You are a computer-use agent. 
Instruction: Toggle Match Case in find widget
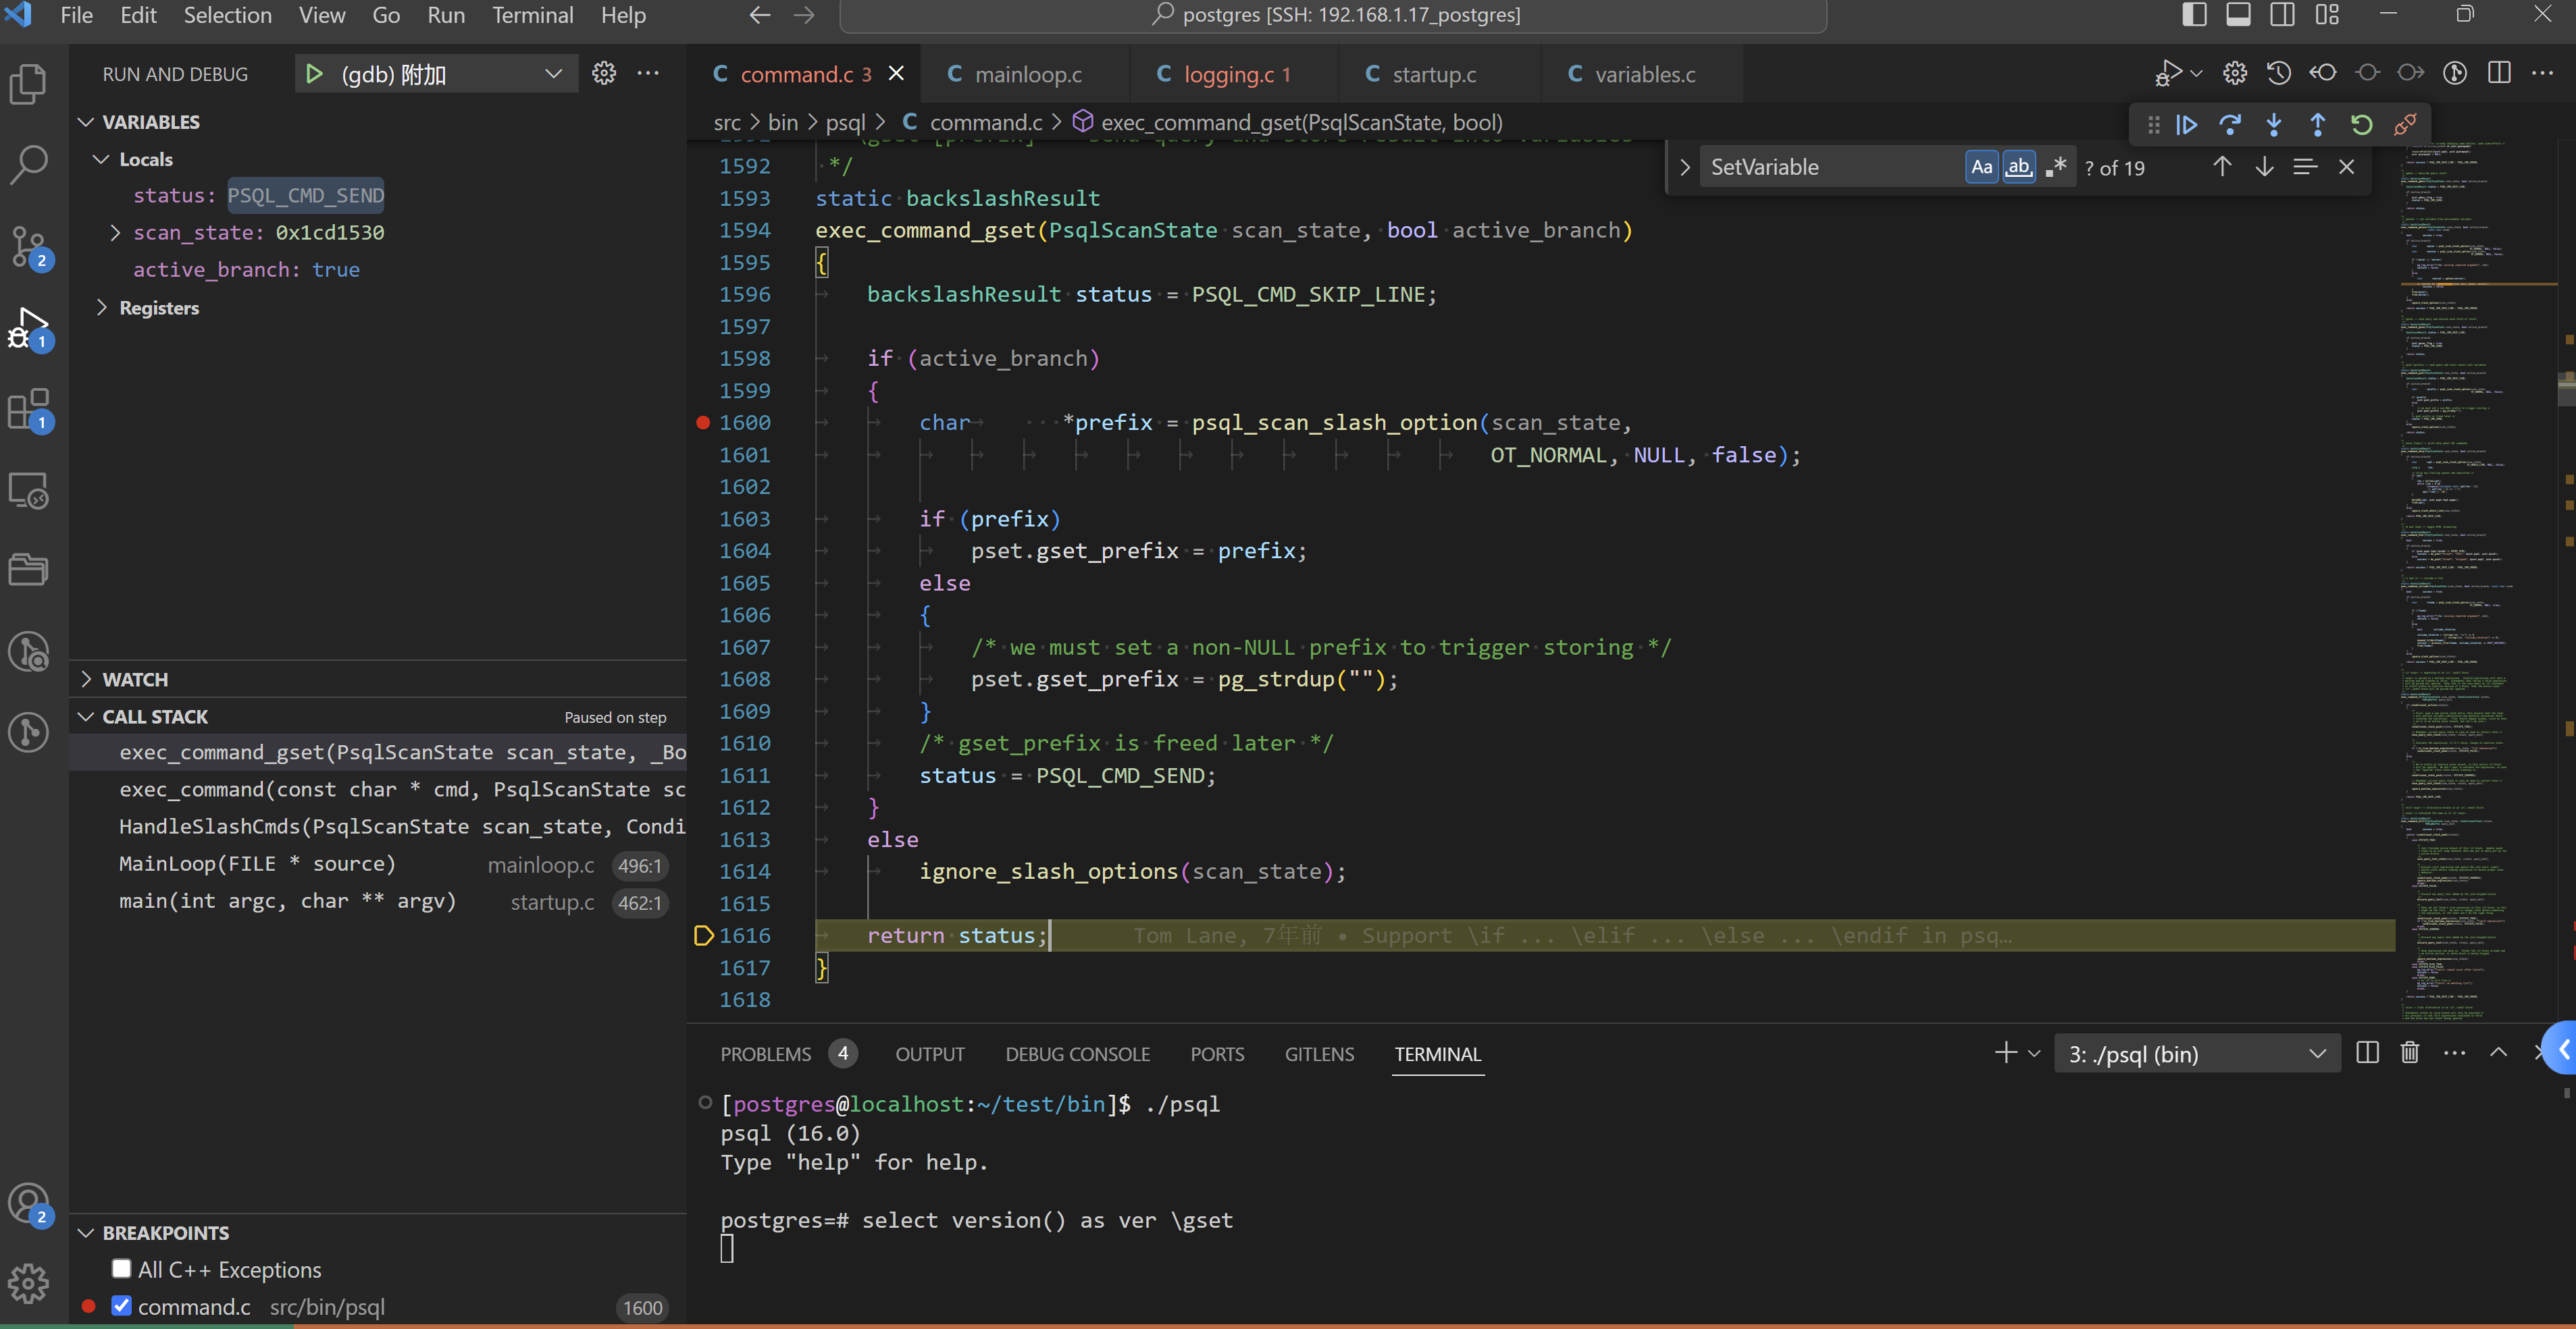click(1981, 168)
